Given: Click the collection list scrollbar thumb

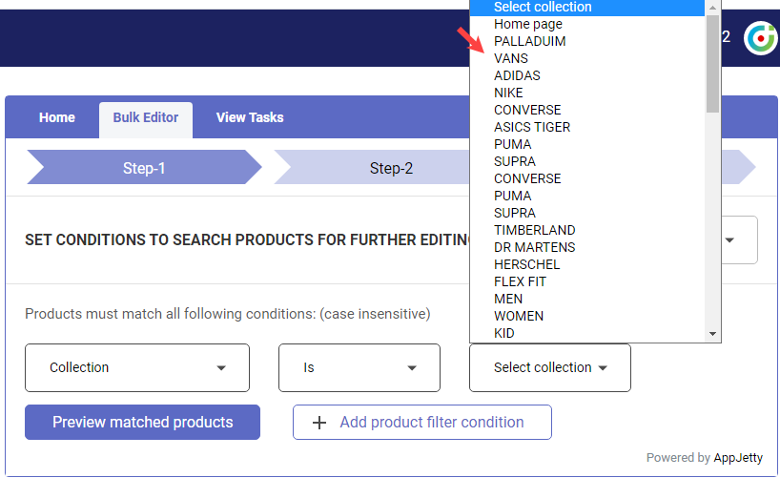Looking at the screenshot, I should 712,64.
